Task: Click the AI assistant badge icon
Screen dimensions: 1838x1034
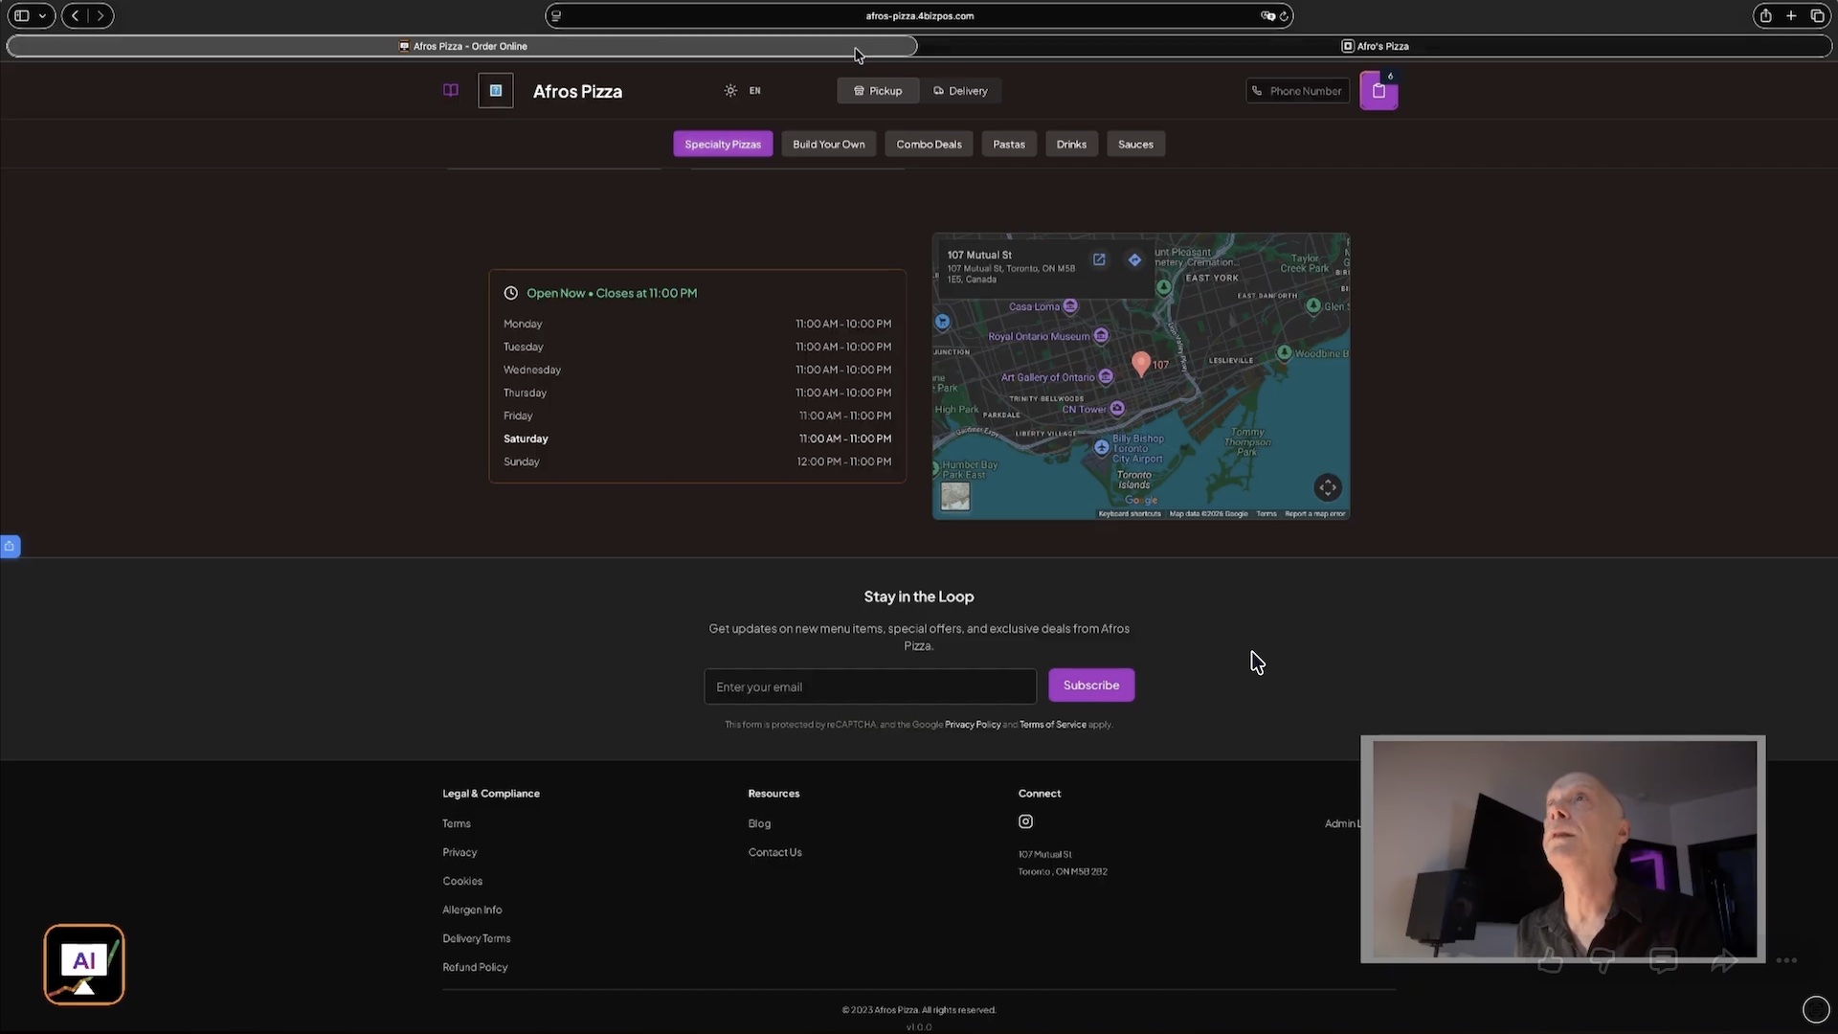Action: click(x=84, y=964)
